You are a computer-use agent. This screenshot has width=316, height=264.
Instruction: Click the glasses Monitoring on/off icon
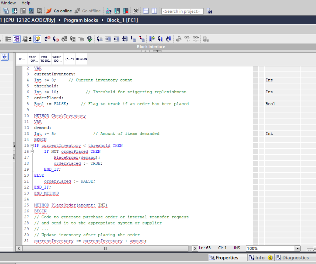187,39
